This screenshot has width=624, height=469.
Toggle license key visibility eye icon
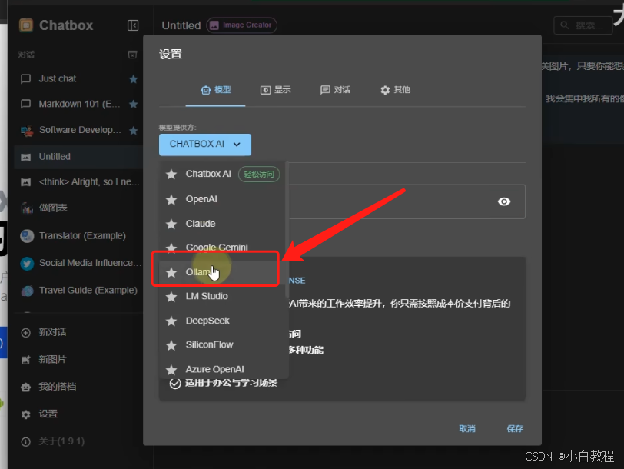pos(504,202)
